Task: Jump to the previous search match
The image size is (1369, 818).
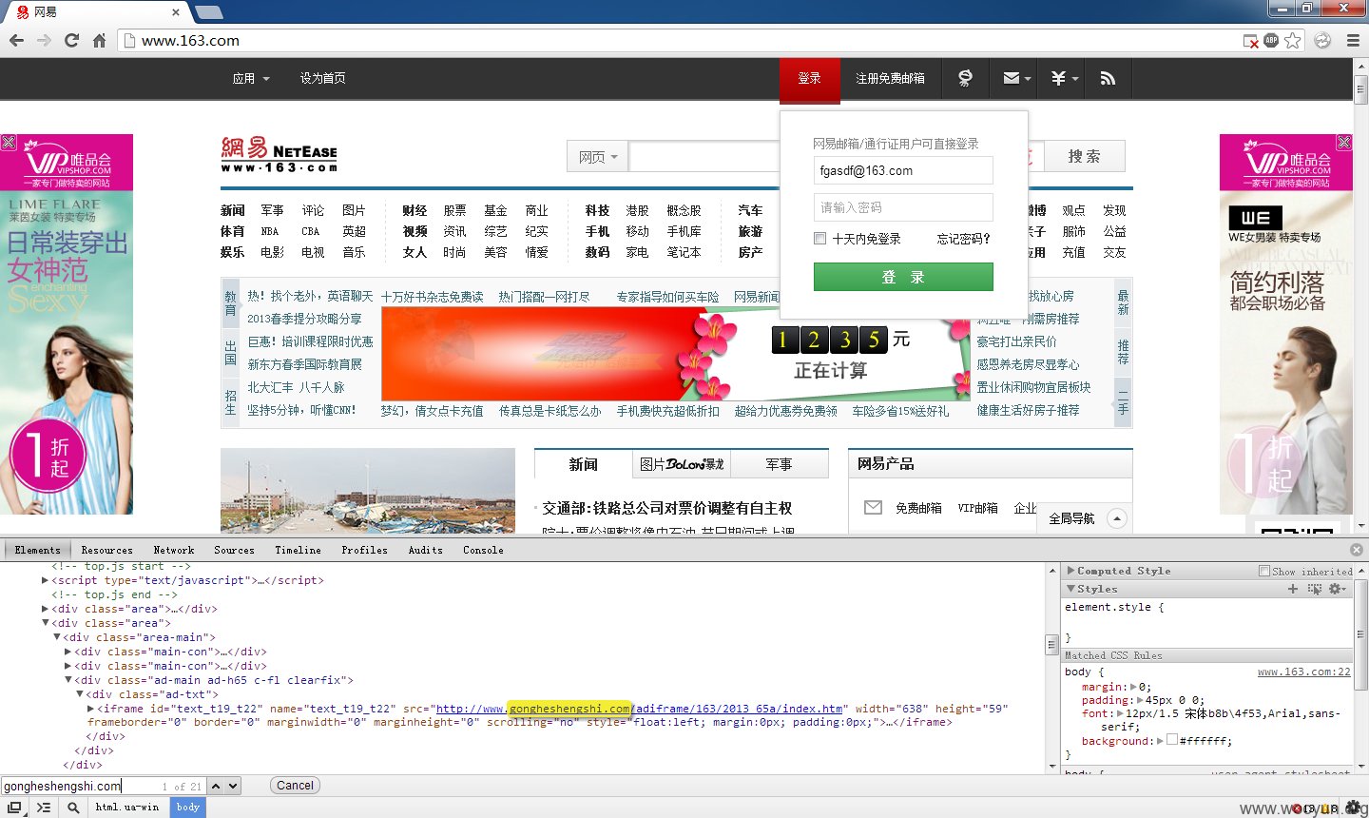Action: 216,786
